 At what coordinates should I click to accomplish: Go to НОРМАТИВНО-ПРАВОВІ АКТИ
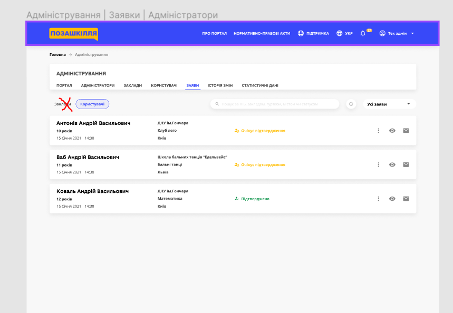pyautogui.click(x=262, y=33)
